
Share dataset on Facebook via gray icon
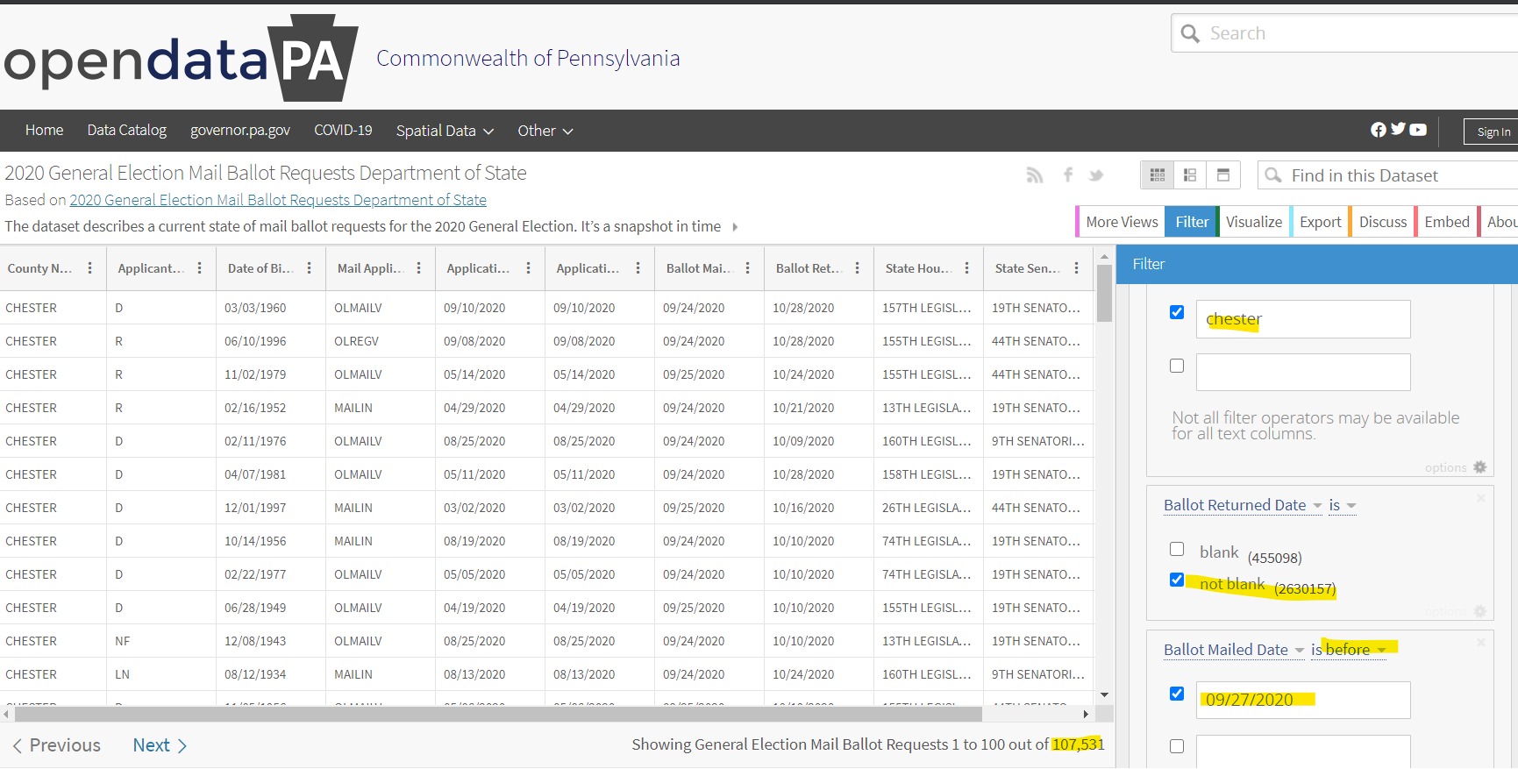point(1068,175)
